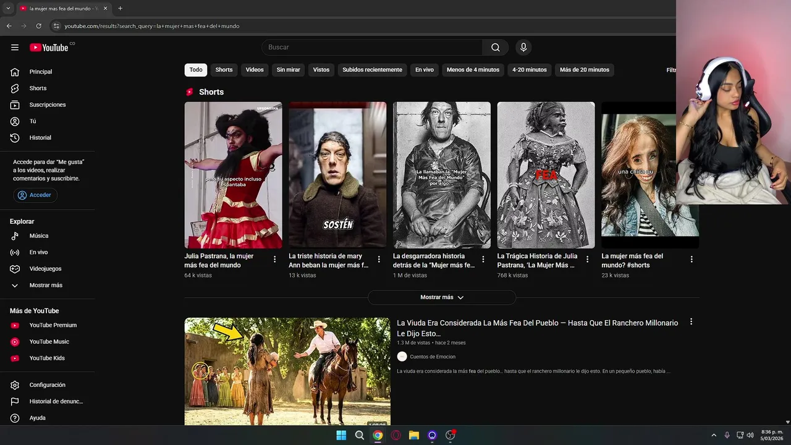Open La Viuda video thumbnail

287,371
